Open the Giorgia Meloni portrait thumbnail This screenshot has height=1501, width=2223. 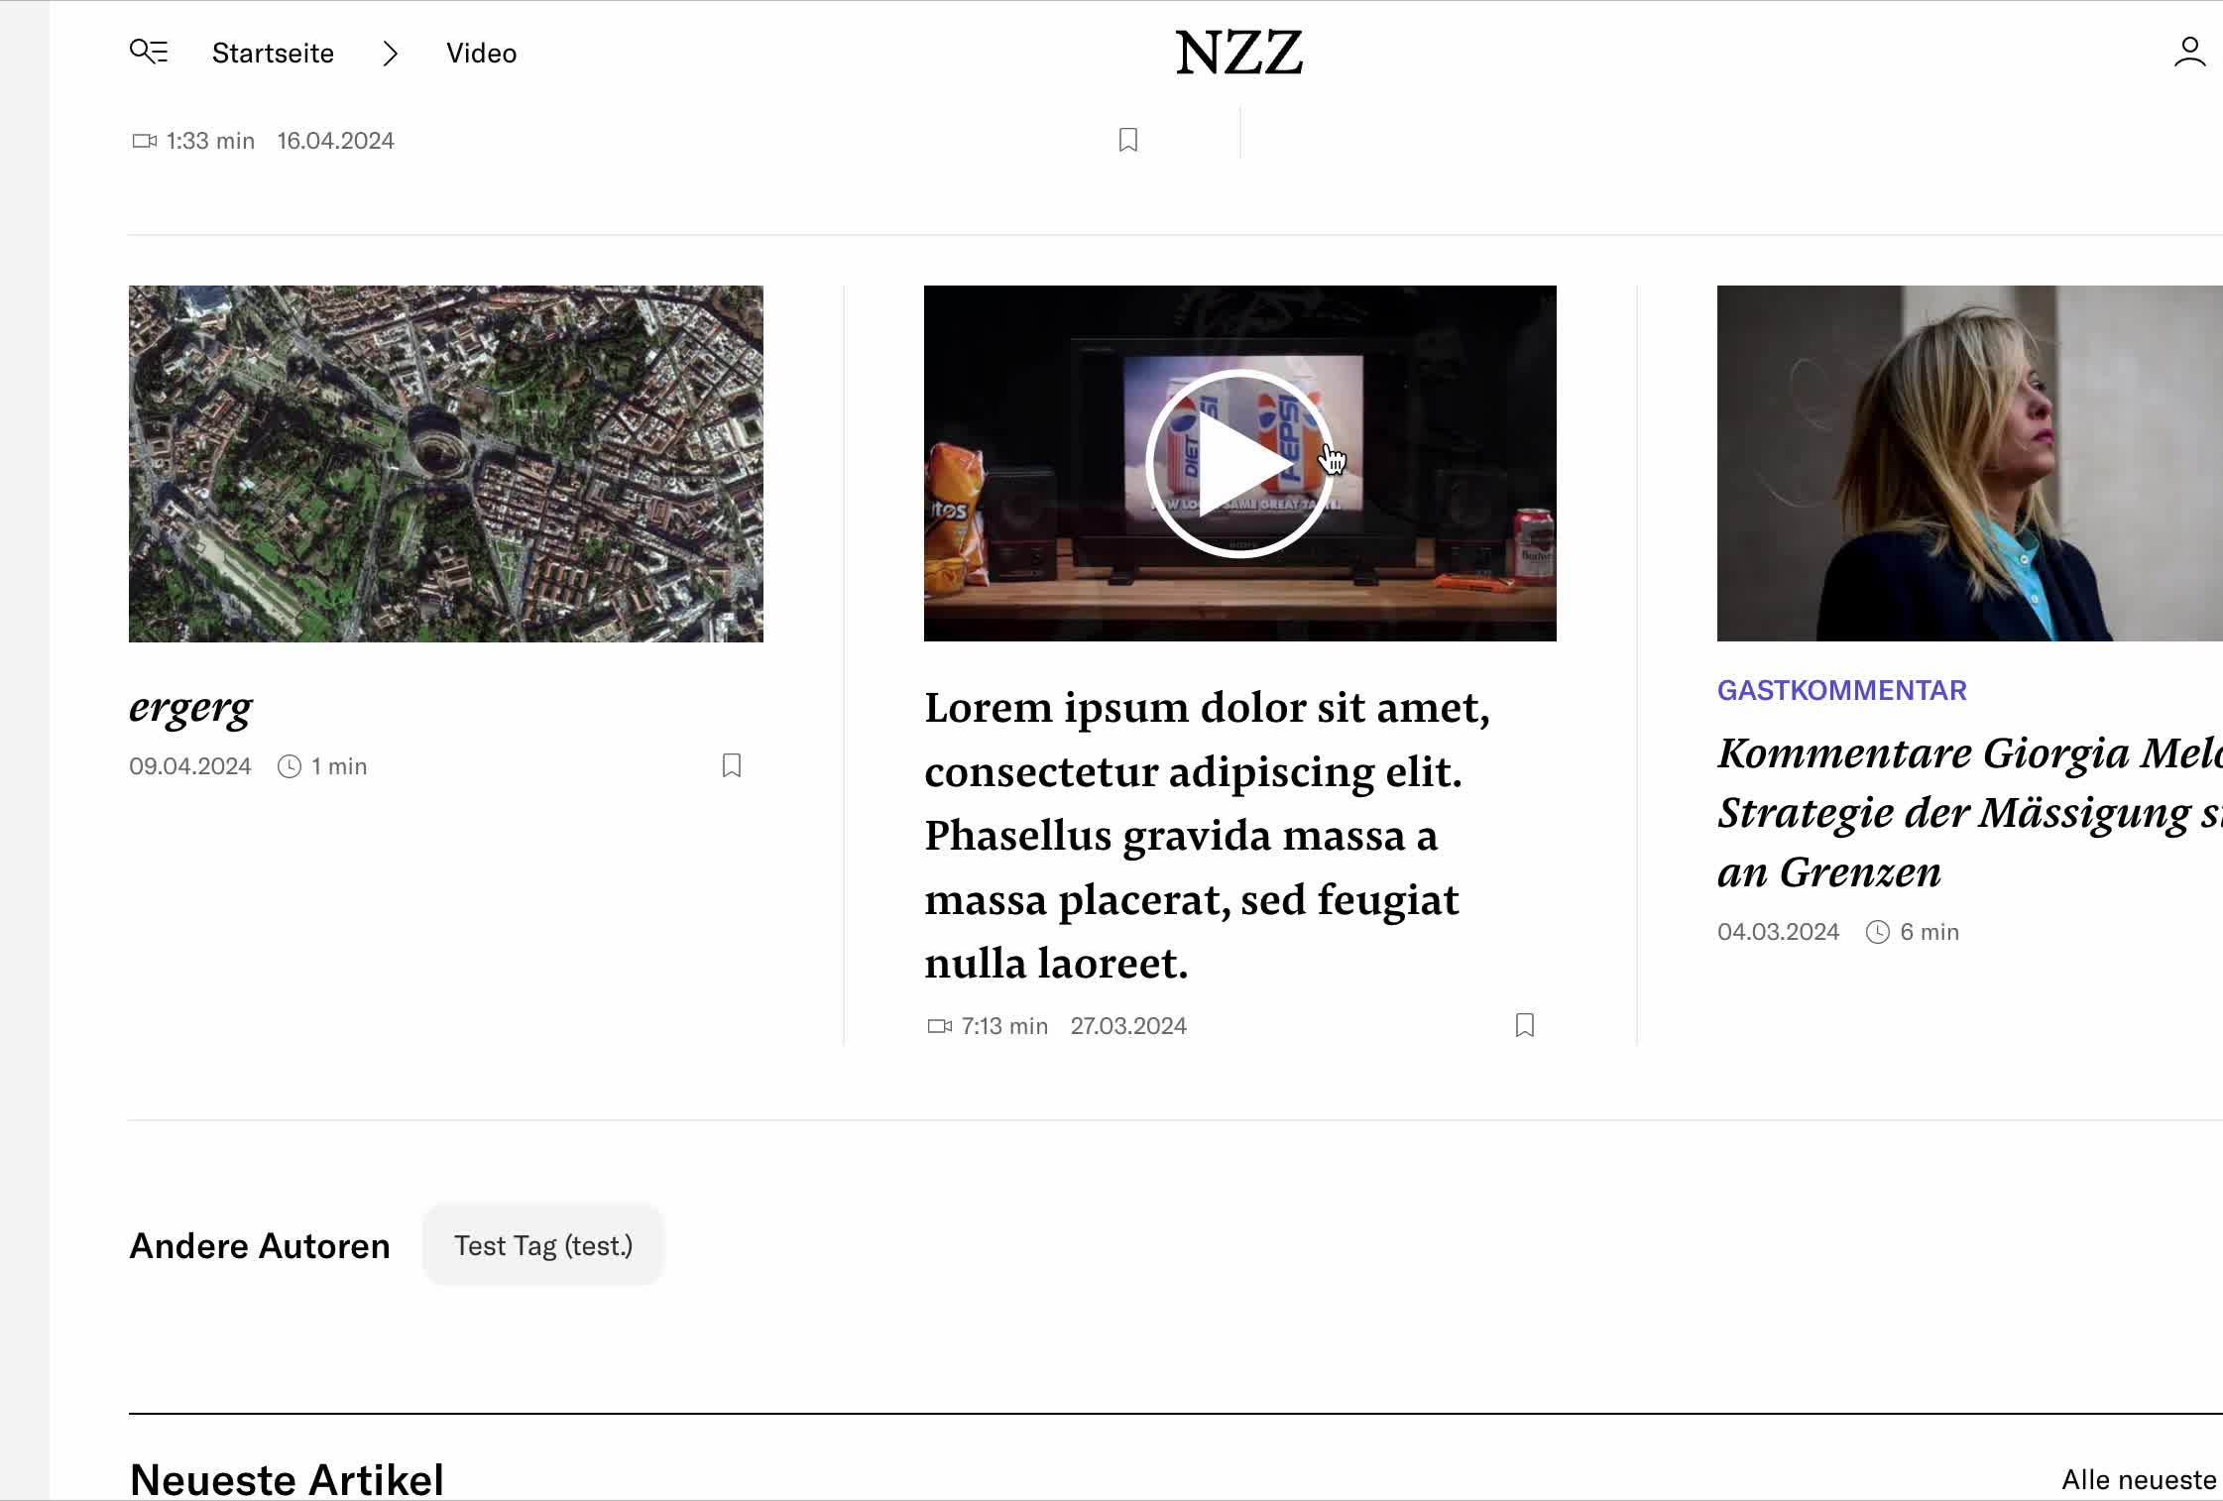1969,463
